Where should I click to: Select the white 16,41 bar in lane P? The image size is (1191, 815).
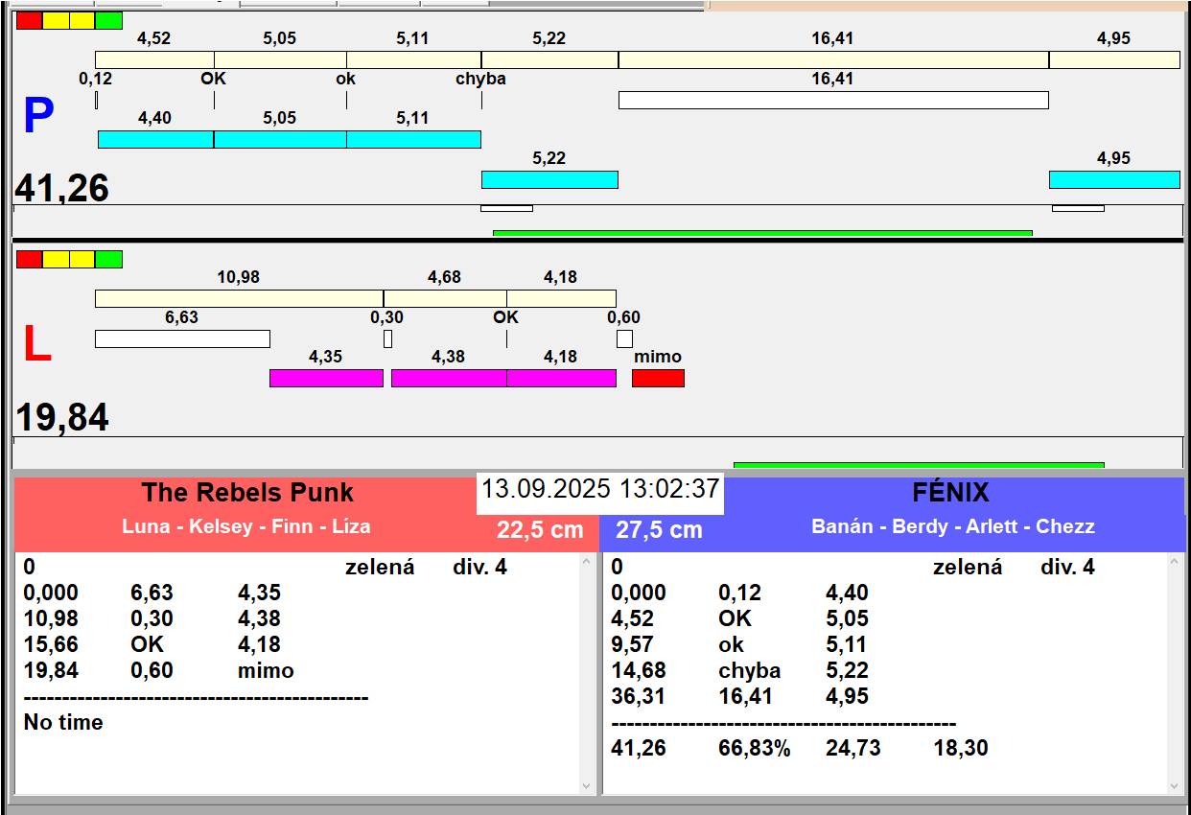click(x=833, y=100)
